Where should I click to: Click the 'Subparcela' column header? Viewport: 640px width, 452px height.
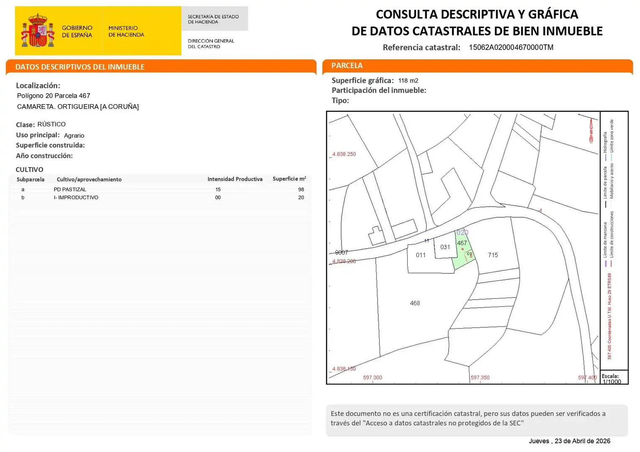31,180
